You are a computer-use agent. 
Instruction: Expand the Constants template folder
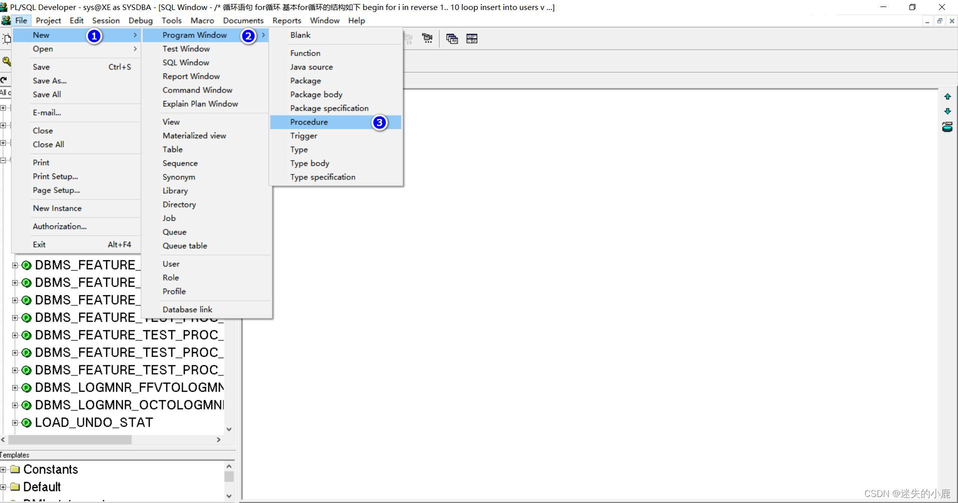[x=3, y=469]
